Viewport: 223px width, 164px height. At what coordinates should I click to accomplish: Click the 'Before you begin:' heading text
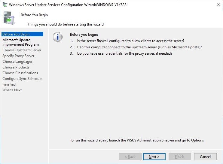[84, 35]
